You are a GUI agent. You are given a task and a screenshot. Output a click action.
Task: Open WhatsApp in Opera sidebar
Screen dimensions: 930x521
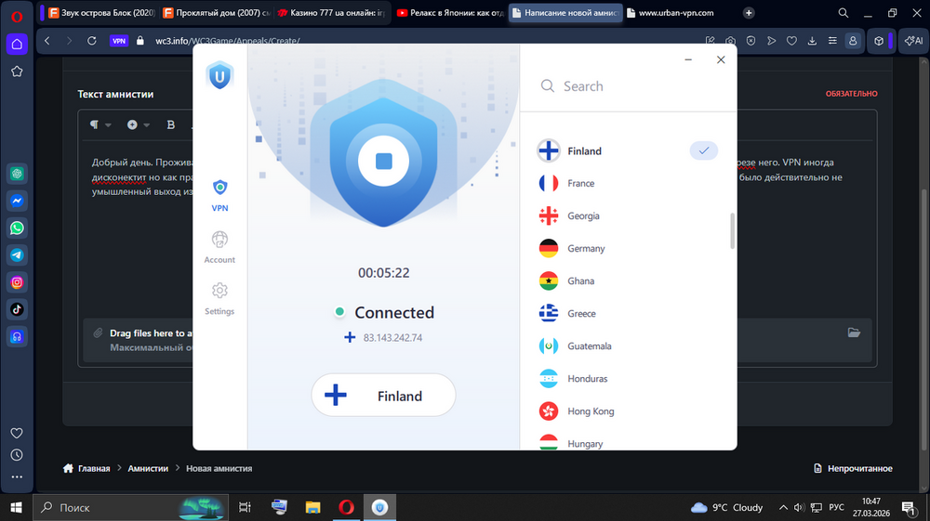17,228
